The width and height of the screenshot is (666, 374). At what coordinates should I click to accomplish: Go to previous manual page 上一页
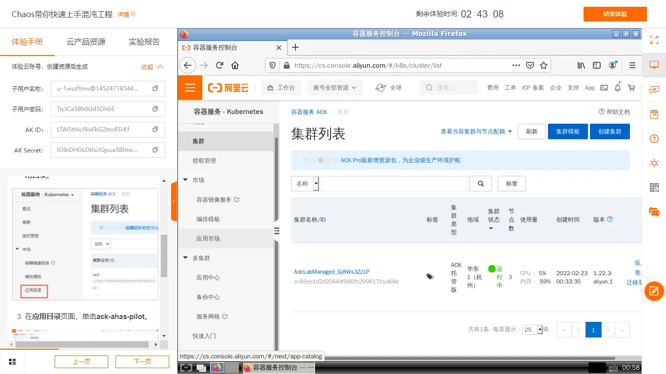coord(81,362)
